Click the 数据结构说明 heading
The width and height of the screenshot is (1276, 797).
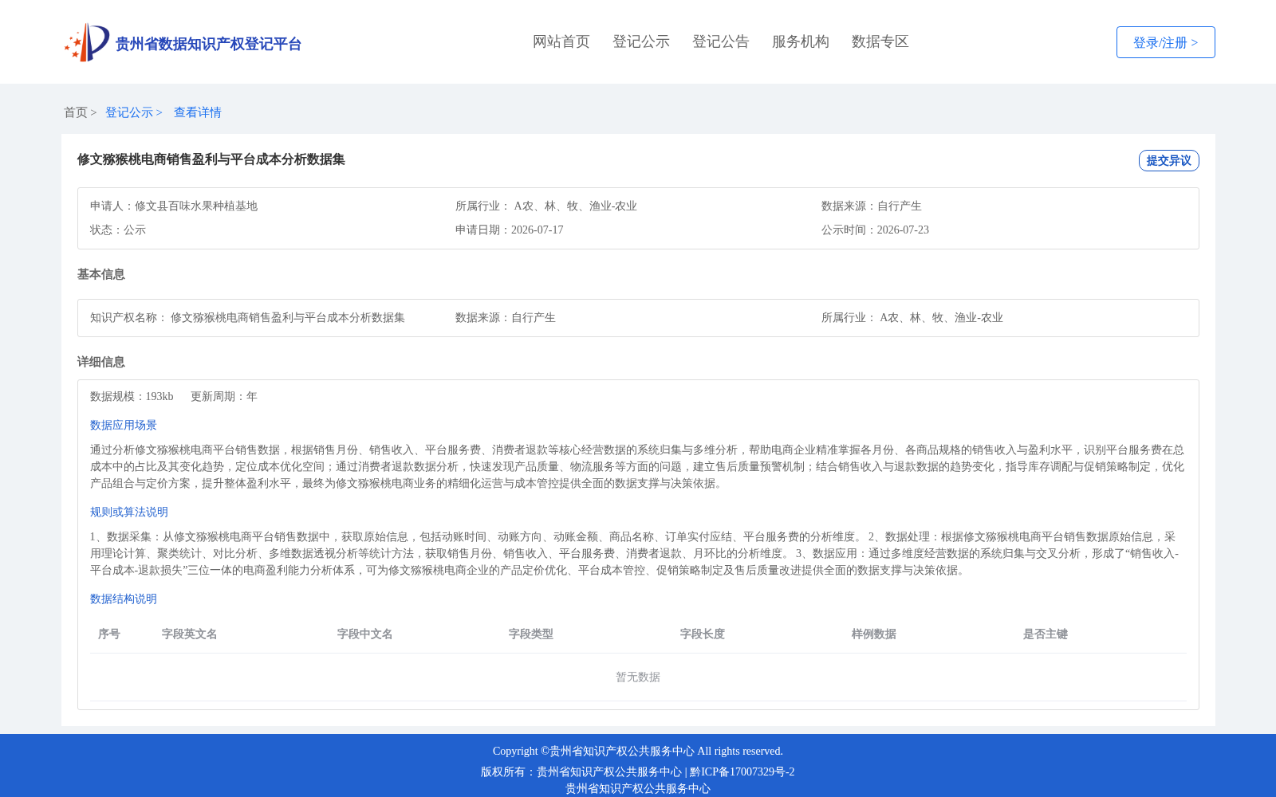tap(124, 599)
